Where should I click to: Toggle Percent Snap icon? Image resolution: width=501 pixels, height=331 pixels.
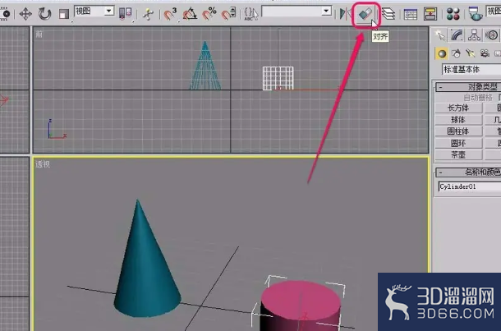pyautogui.click(x=209, y=14)
